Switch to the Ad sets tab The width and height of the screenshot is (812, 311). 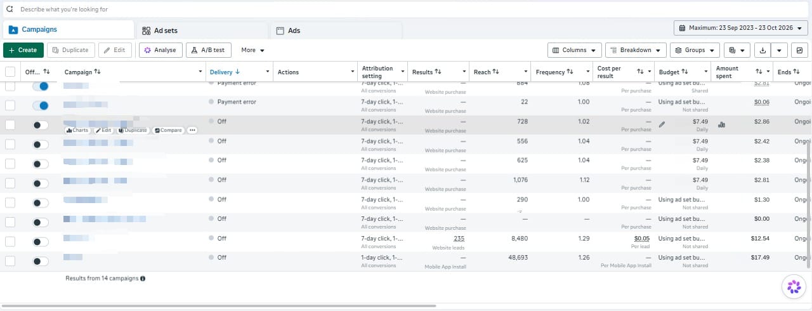pyautogui.click(x=202, y=30)
